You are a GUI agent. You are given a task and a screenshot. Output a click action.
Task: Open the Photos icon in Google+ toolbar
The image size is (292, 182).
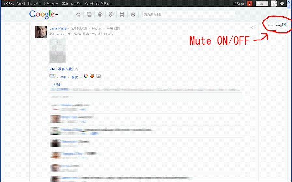click(89, 15)
